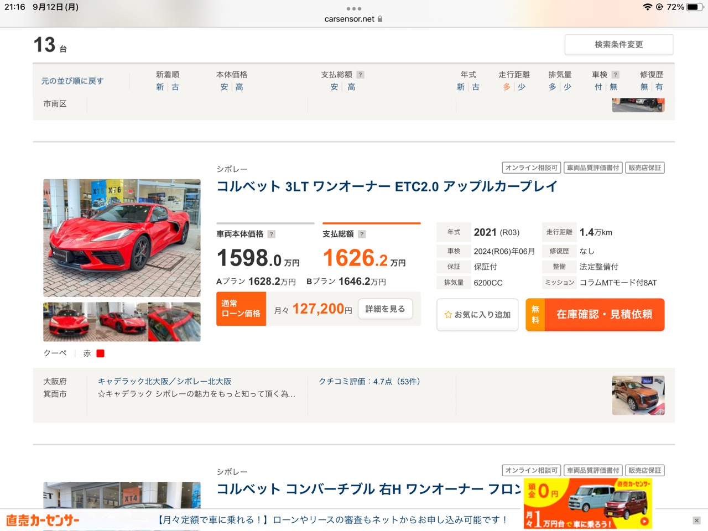Click star icon in お気に入り追加 button

click(x=448, y=315)
